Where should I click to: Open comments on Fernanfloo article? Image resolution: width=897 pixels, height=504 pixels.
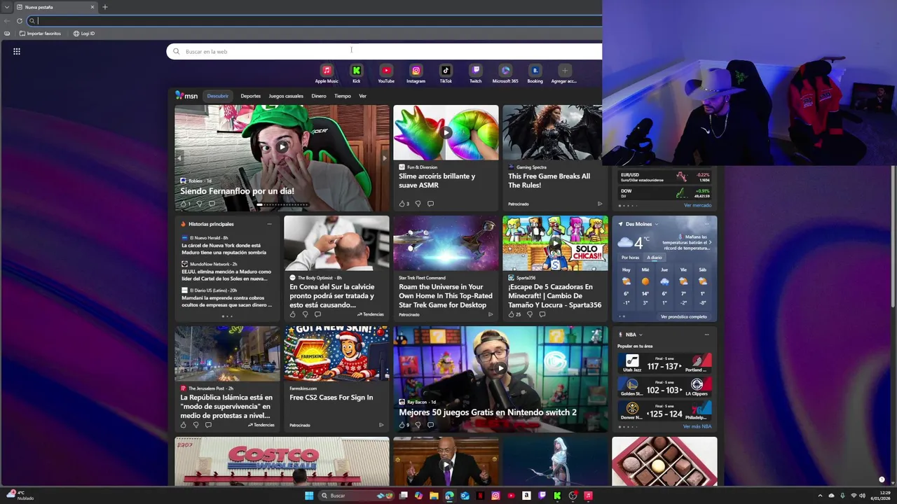[212, 204]
